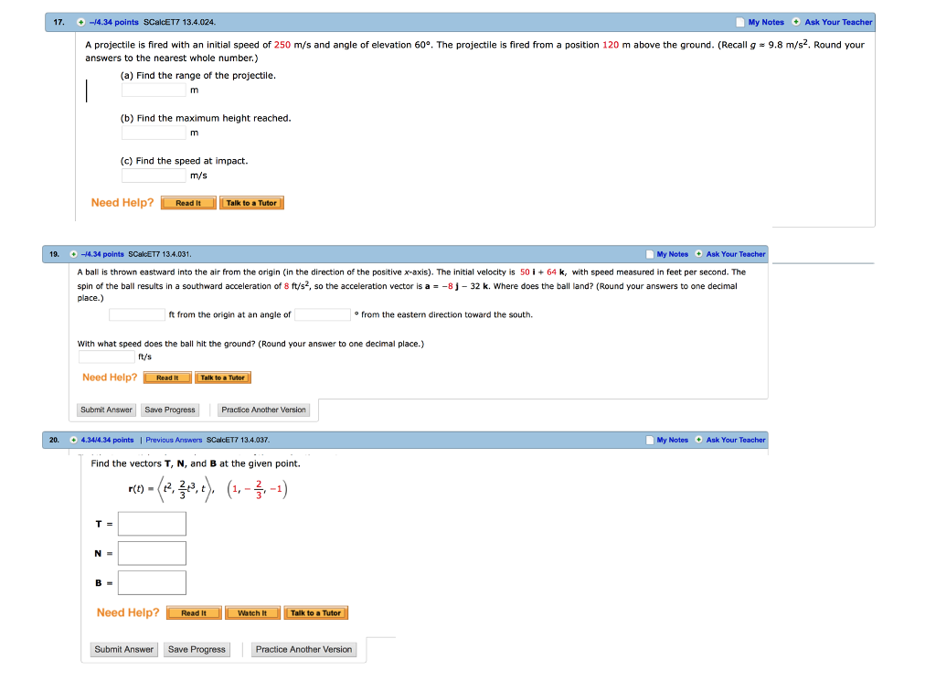Open Watch It for question 20
The image size is (936, 681).
tap(252, 612)
